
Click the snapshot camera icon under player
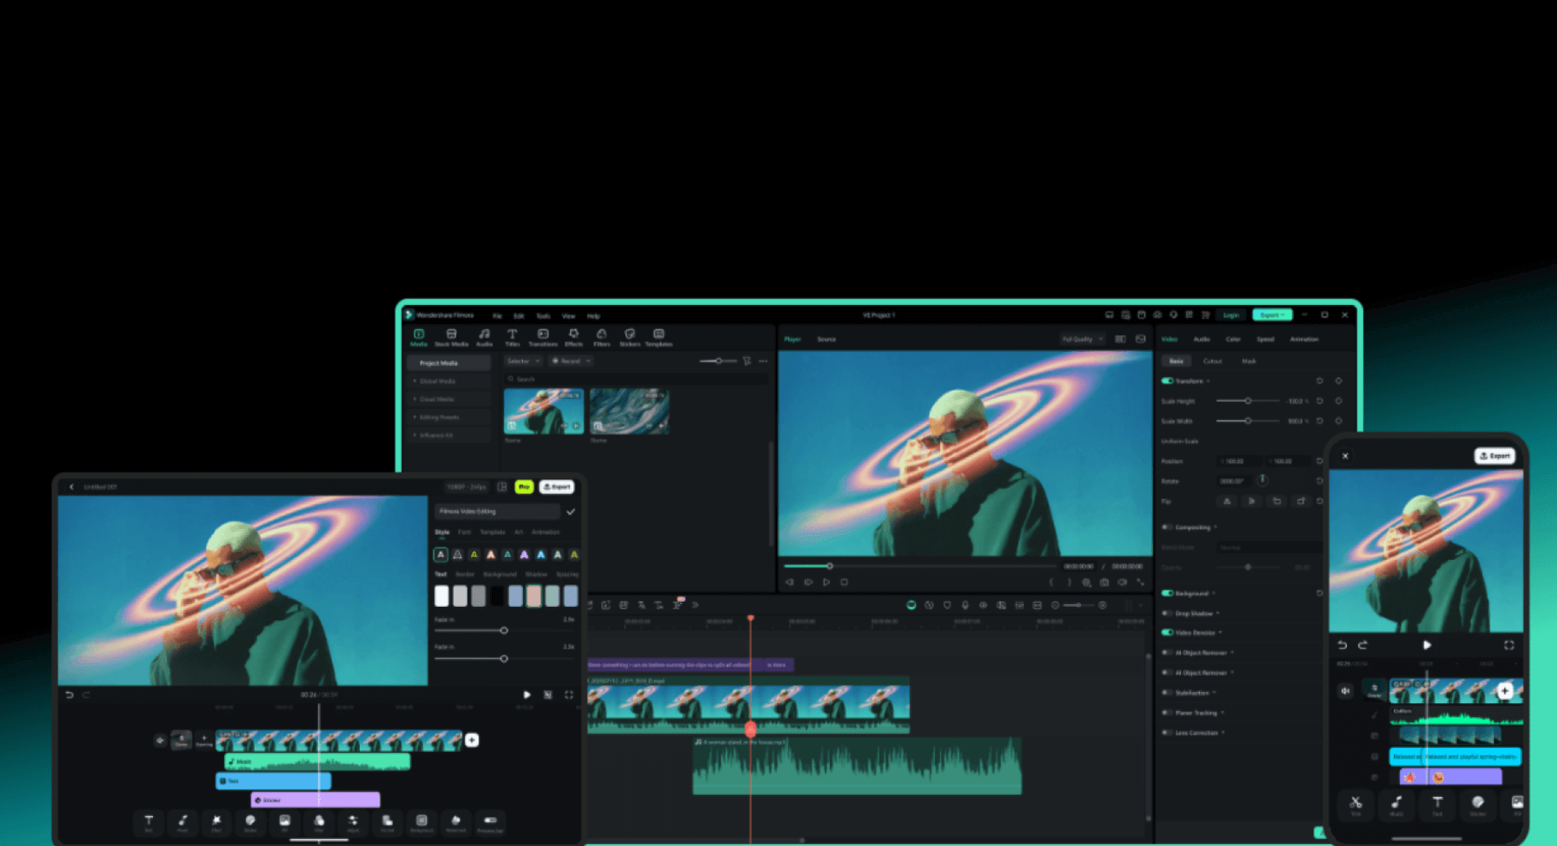(1104, 582)
